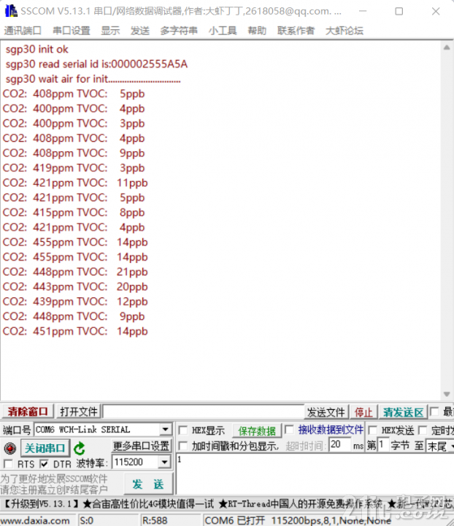Viewport: 454px width, 526px height.
Task: Open the 多字符串 menu
Action: point(179,31)
